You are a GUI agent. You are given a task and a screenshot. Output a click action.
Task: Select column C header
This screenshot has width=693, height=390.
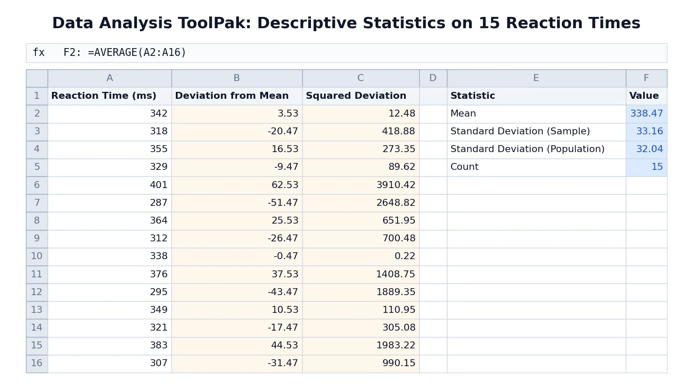tap(361, 78)
